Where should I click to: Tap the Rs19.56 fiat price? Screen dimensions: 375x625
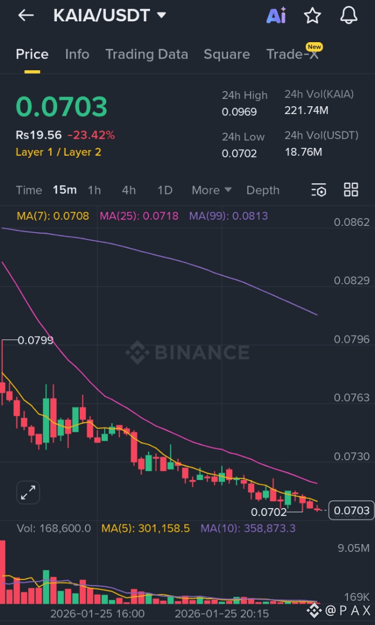point(39,135)
